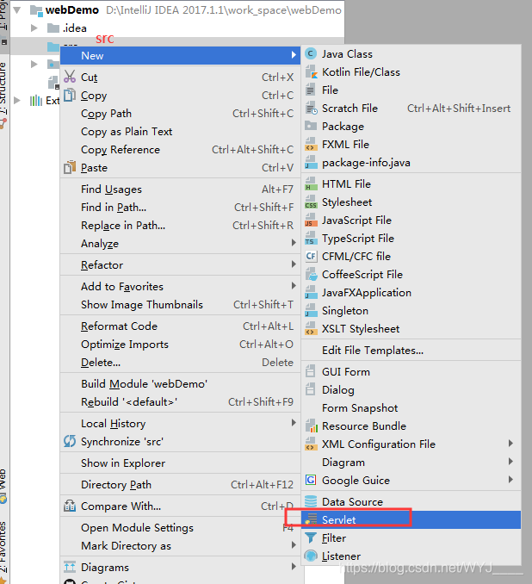The width and height of the screenshot is (532, 584).
Task: Choose Dialog from New menu
Action: point(411,390)
